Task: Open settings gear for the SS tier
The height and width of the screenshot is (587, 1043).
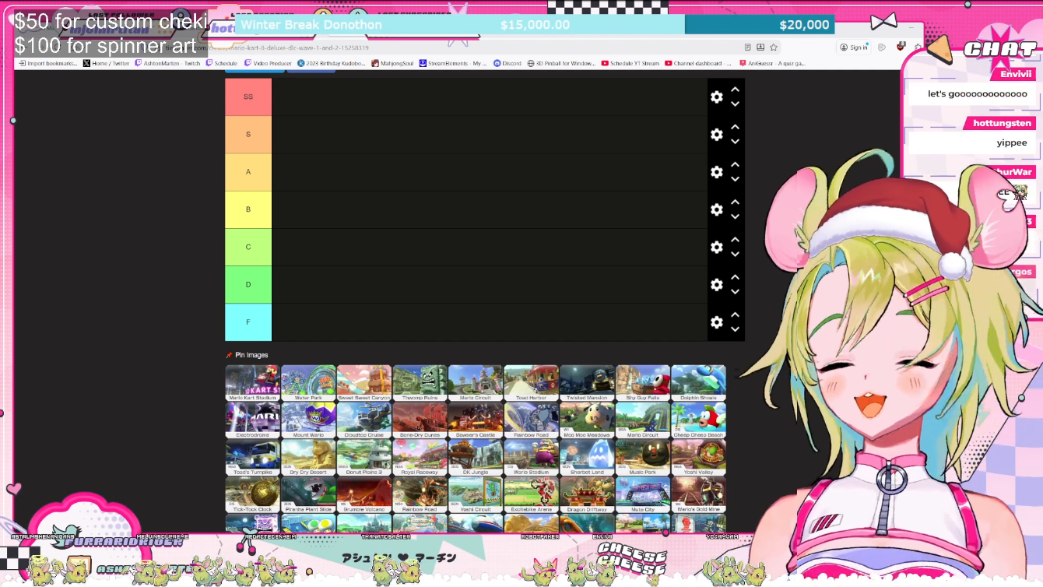Action: click(x=717, y=97)
